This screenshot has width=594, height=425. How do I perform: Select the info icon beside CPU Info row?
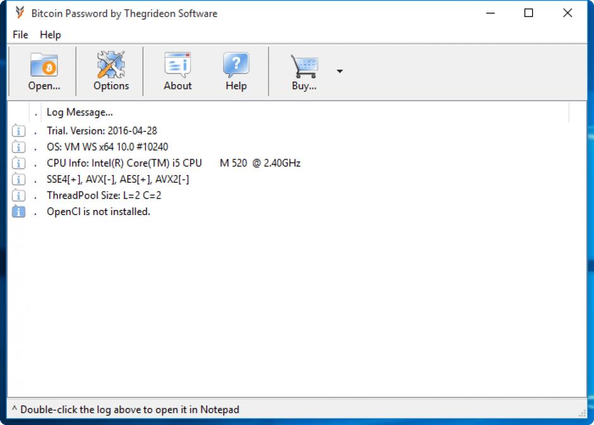pos(18,163)
